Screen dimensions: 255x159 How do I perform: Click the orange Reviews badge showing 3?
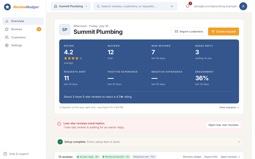click(x=39, y=29)
